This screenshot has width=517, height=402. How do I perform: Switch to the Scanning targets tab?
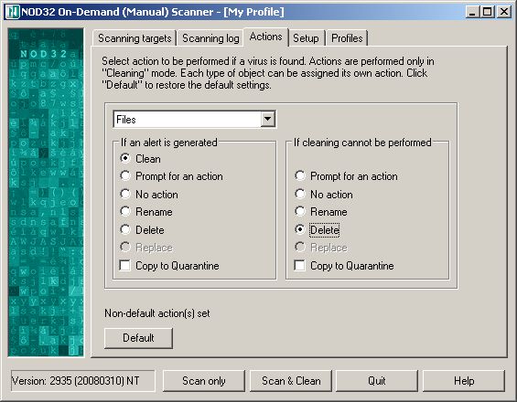coord(135,38)
